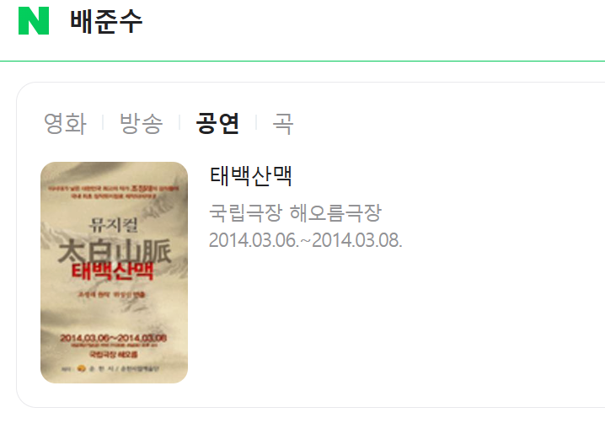Click the green Naver N logo
605x434 pixels.
pyautogui.click(x=34, y=20)
